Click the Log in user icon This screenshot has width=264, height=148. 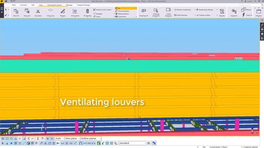pyautogui.click(x=245, y=1)
